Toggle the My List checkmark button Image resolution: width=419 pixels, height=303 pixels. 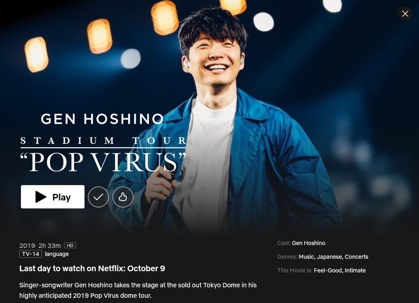tap(98, 197)
